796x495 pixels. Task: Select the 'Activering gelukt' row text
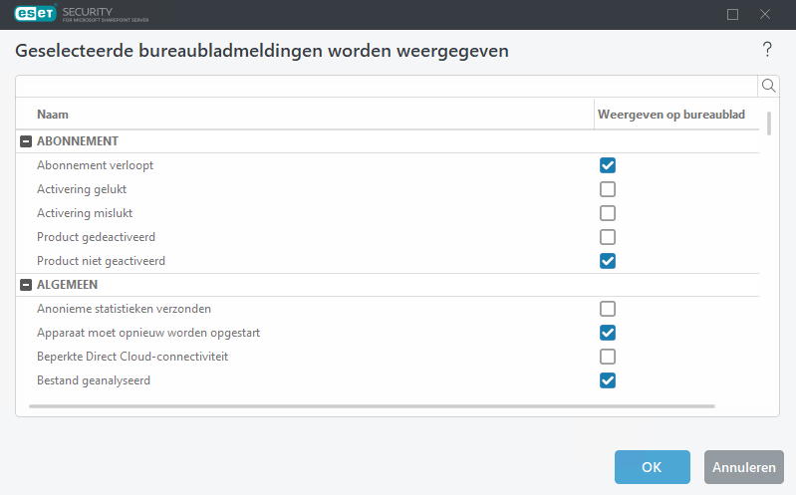tap(82, 189)
